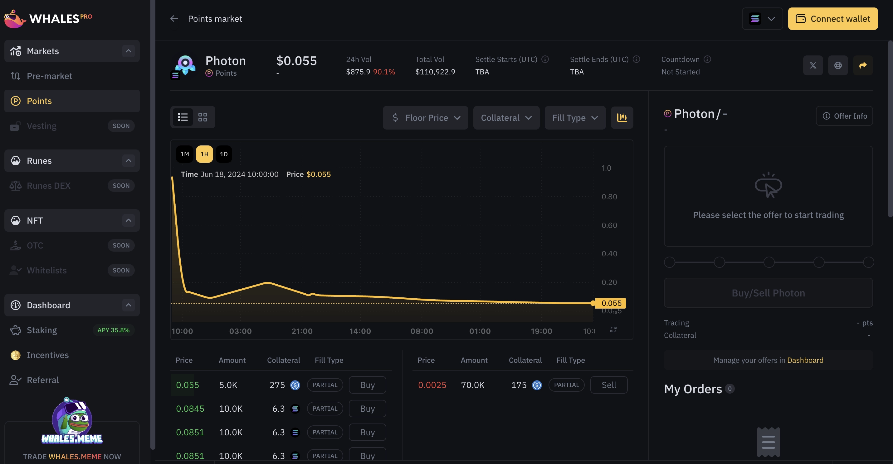Switch to grid view layout

(x=203, y=117)
